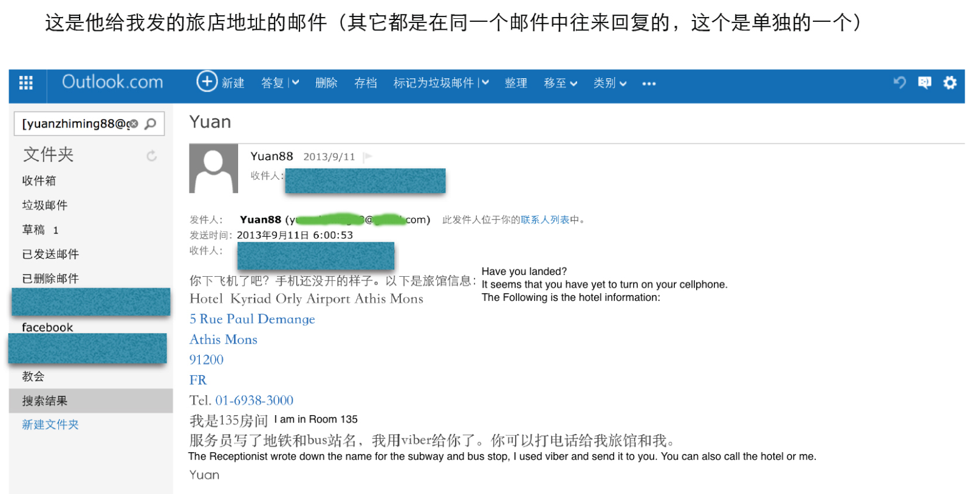Click New folder (新建文件夹) link
Viewport: 972px width, 494px height.
point(50,425)
